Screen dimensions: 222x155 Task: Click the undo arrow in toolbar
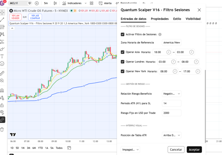pos(144,3)
